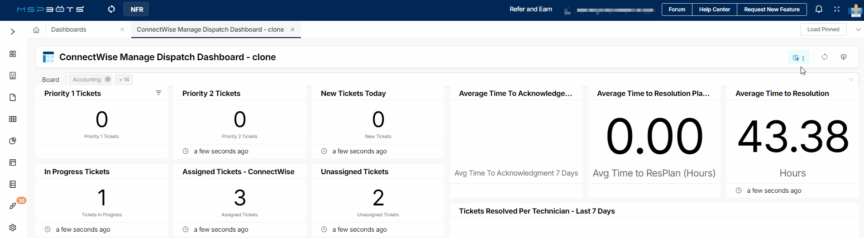
Task: Remove the Accounting board filter tag
Action: [108, 79]
